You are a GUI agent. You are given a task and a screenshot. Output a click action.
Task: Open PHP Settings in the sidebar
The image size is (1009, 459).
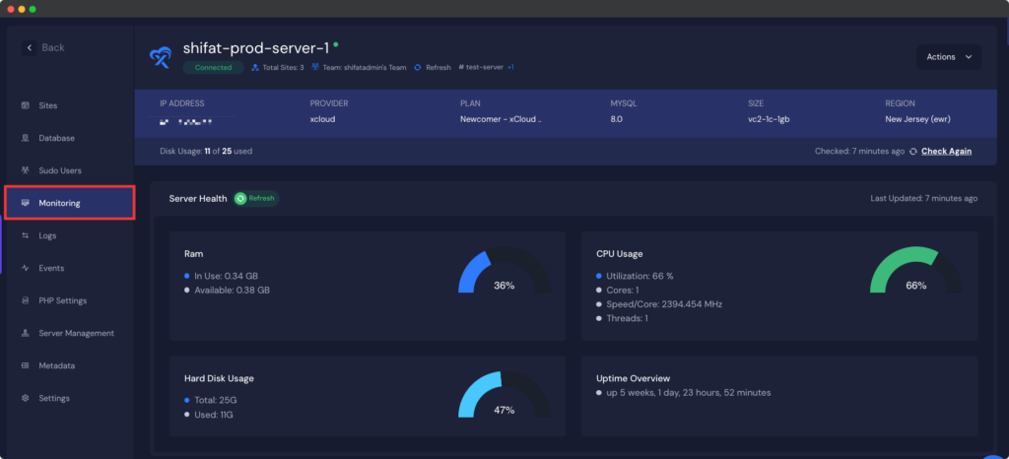click(63, 300)
